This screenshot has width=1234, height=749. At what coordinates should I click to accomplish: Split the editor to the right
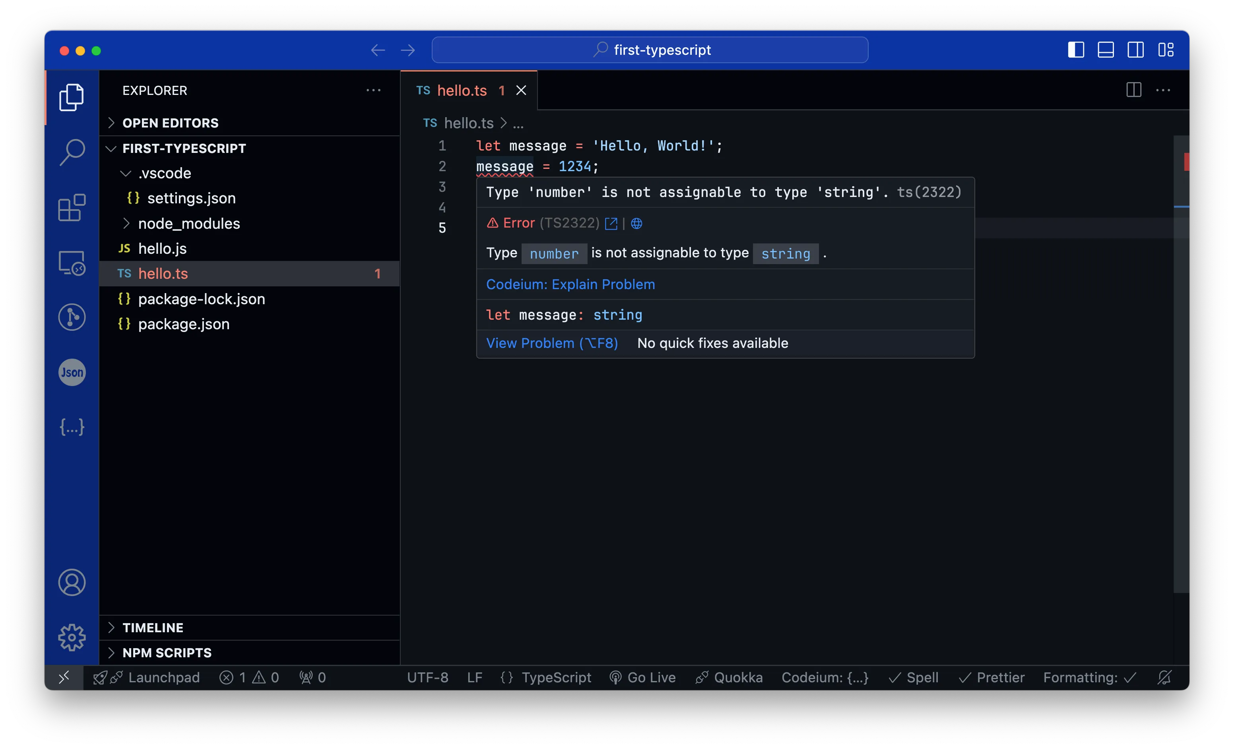click(x=1134, y=90)
